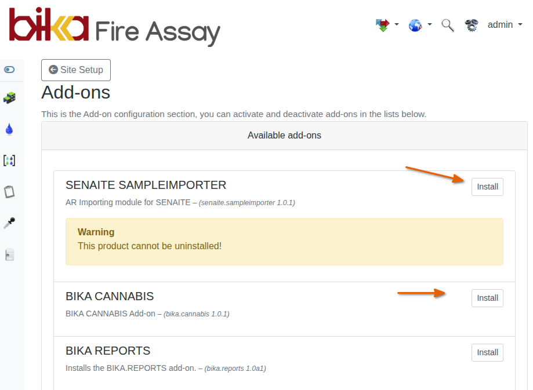
Task: Select the instruments icon in the sidebar
Action: pos(9,97)
